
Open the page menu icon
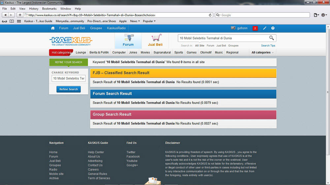(x=316, y=15)
